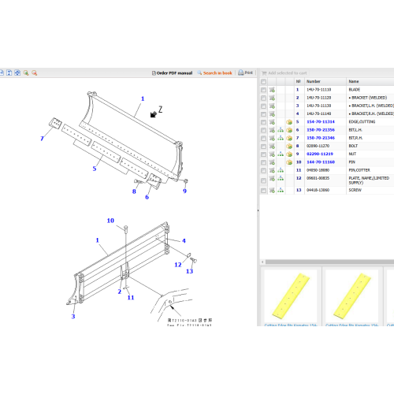Open the structure tree icon for PIN,COTTER
The width and height of the screenshot is (394, 394).
pyautogui.click(x=281, y=170)
